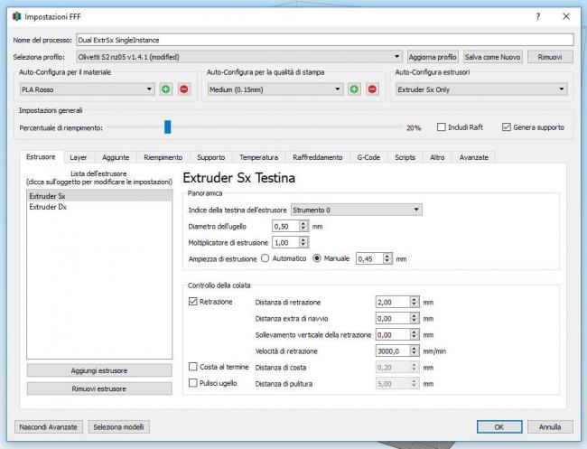The height and width of the screenshot is (449, 587).
Task: Select Extruder Dx in the extruder list
Action: [48, 207]
